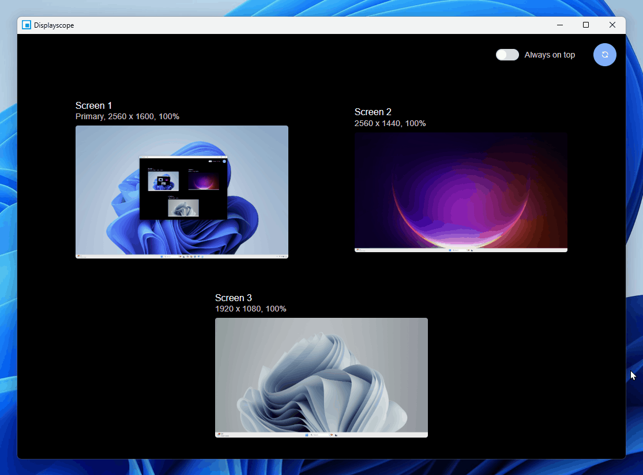Click the round refresh button
The height and width of the screenshot is (475, 643).
point(604,55)
